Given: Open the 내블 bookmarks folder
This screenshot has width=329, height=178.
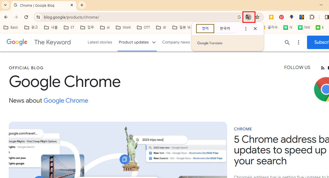Looking at the screenshot, I should (51, 27).
